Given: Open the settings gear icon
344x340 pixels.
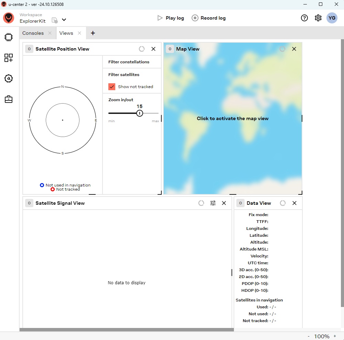Looking at the screenshot, I should (318, 18).
